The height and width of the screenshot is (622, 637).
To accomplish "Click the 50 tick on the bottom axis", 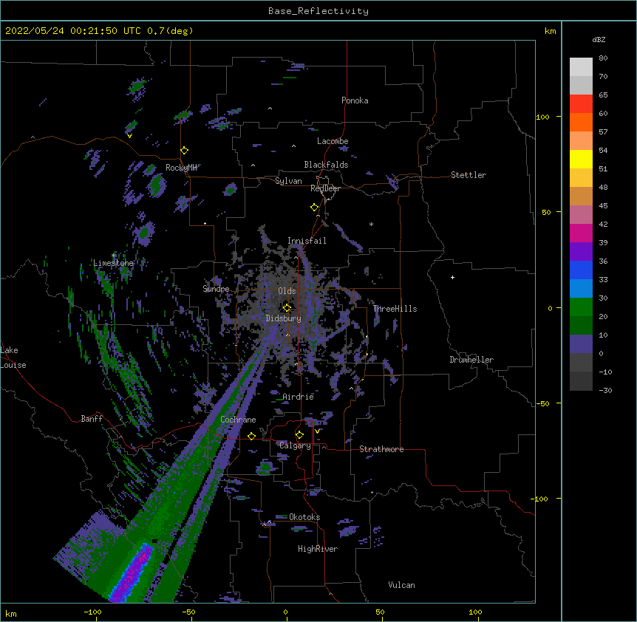I will click(380, 612).
